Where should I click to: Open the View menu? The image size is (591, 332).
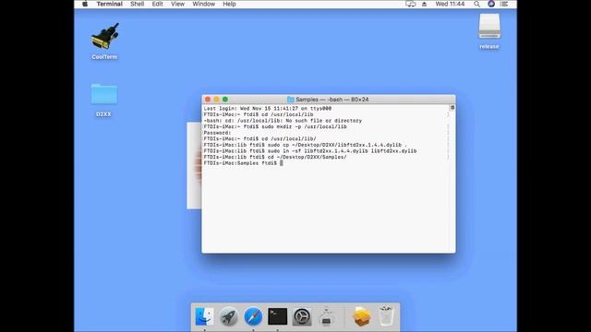(x=177, y=4)
